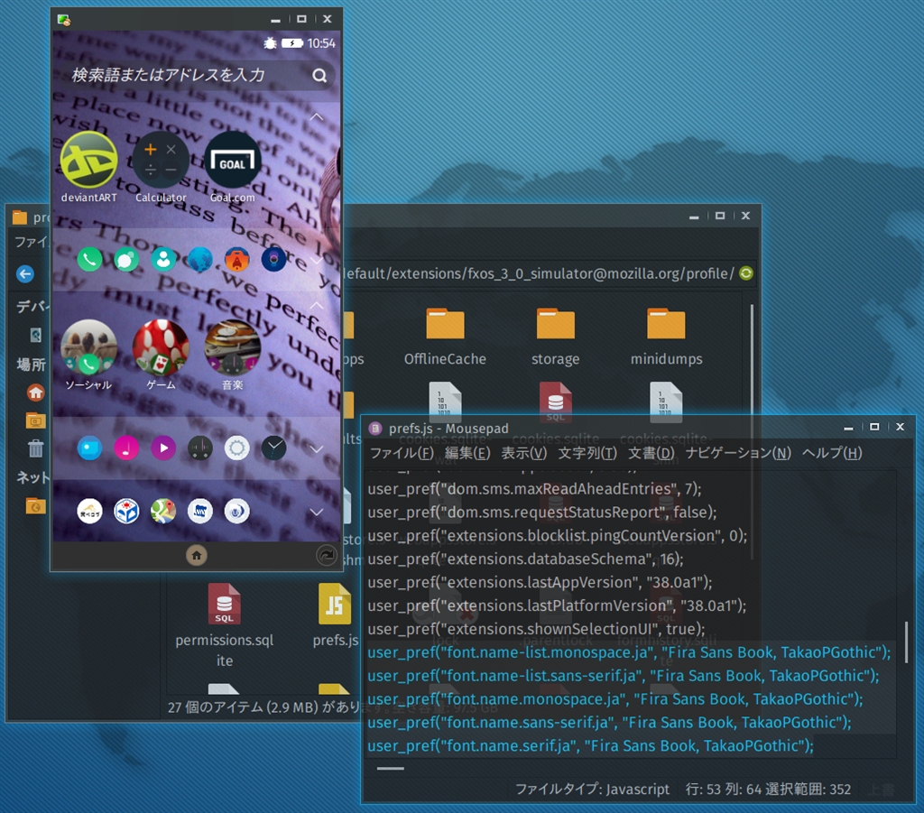Viewport: 924px width, 813px height.
Task: Open the Camera lens icon
Action: click(x=274, y=259)
